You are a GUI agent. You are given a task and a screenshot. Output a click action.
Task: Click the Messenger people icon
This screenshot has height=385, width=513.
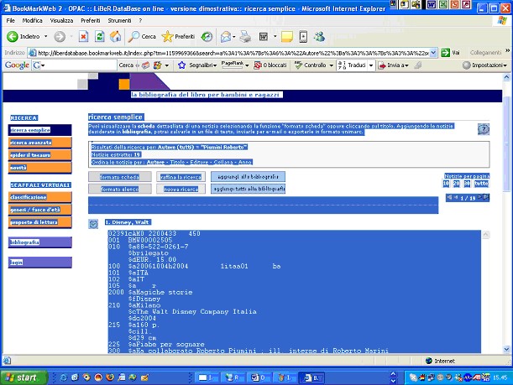tap(319, 37)
